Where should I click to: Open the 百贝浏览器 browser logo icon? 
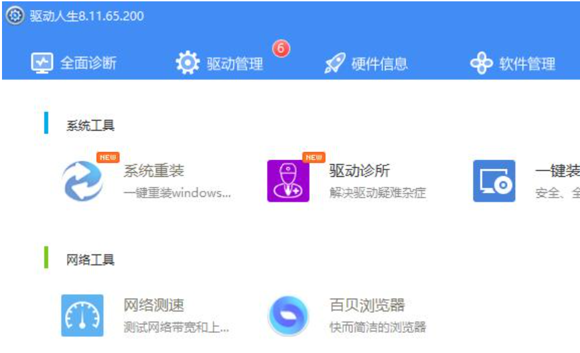point(288,315)
